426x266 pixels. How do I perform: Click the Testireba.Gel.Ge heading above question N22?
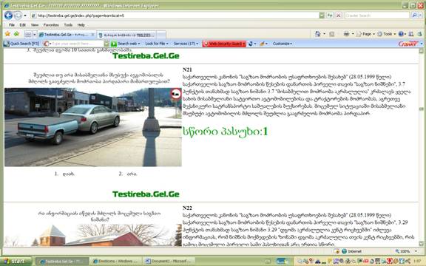pos(146,194)
